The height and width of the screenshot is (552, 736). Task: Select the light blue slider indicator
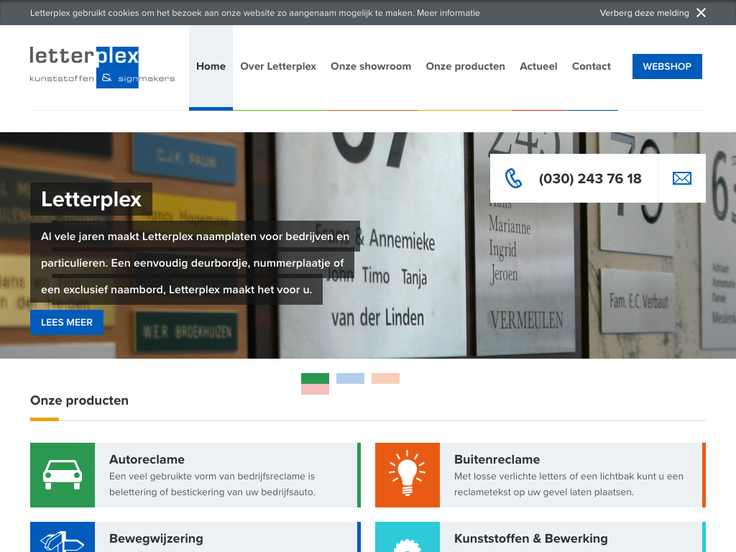pyautogui.click(x=350, y=378)
